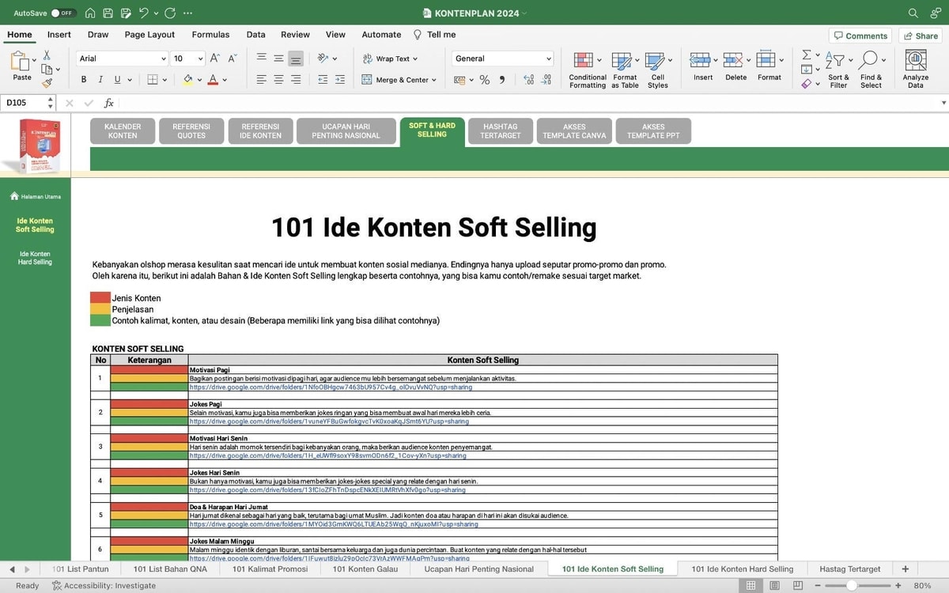Expand the Borders dropdown arrow
This screenshot has height=593, width=949.
pyautogui.click(x=166, y=80)
